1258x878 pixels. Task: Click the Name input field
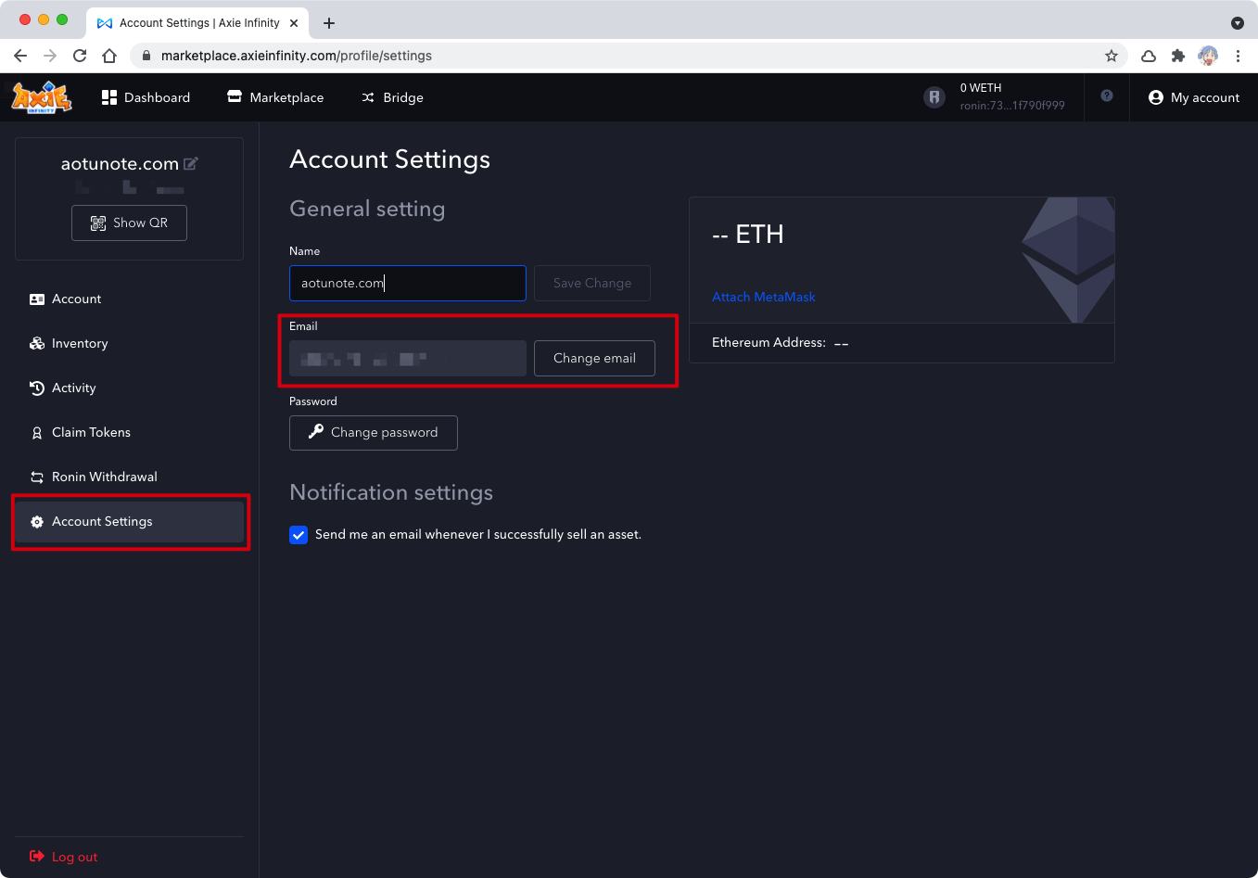[408, 283]
